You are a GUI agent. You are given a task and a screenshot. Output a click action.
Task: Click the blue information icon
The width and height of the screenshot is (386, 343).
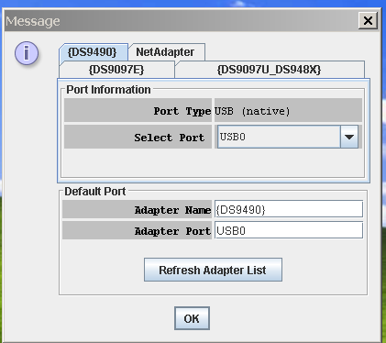(x=27, y=53)
